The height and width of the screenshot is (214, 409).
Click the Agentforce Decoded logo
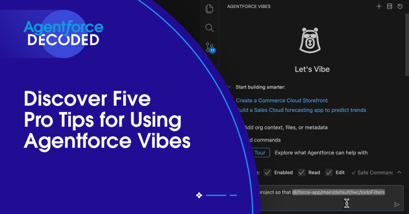pos(63,33)
